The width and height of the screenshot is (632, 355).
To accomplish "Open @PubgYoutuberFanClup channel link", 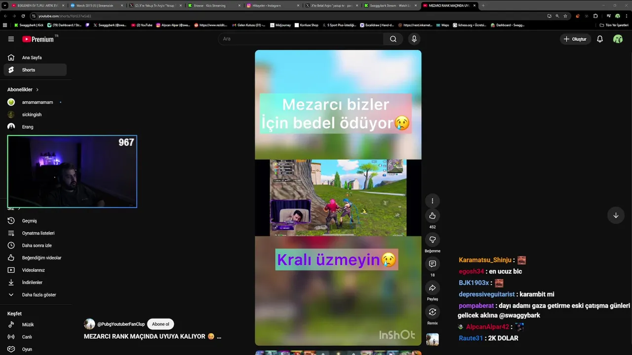I will (x=121, y=324).
